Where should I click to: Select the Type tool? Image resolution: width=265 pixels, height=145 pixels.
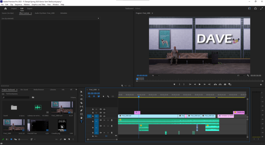[82, 121]
